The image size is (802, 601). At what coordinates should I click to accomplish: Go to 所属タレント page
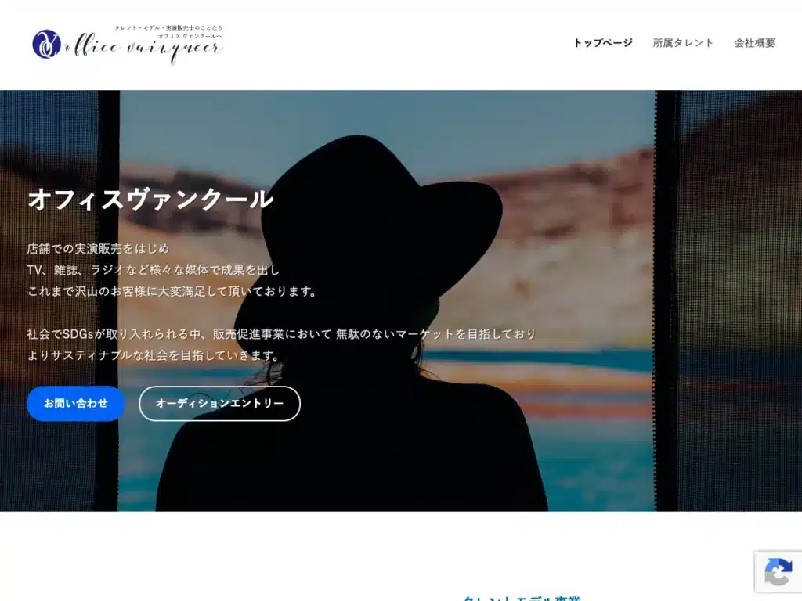(x=683, y=43)
